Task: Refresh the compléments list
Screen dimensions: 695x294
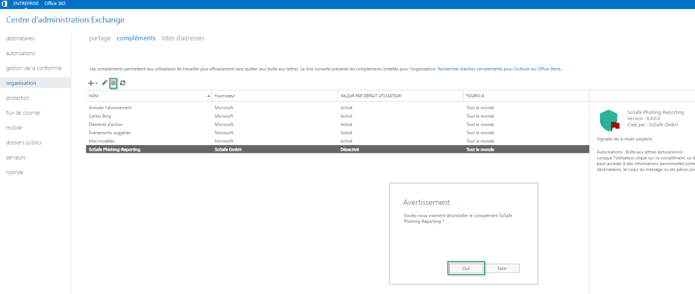Action: 123,83
